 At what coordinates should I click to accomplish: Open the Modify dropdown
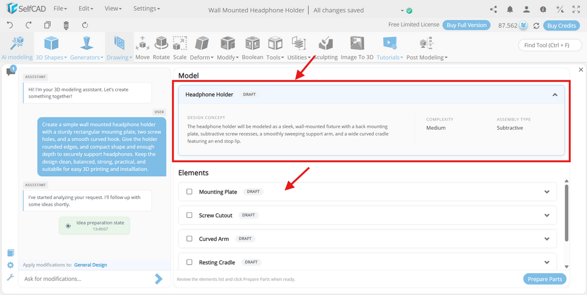click(228, 47)
